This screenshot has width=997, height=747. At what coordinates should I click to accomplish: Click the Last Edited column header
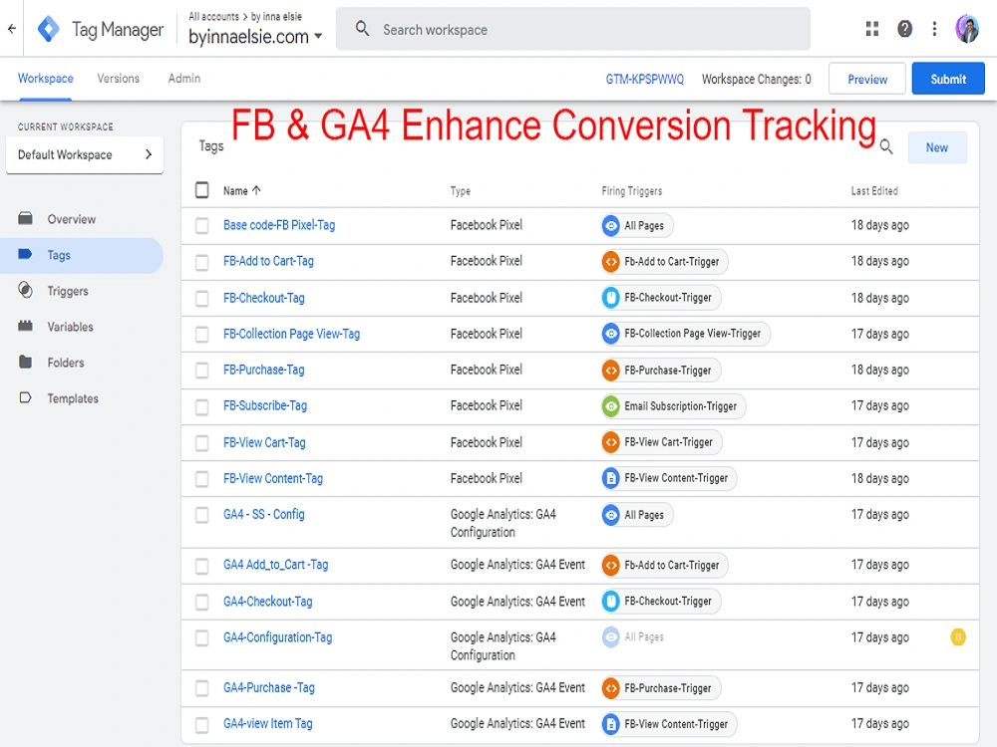[x=874, y=190]
